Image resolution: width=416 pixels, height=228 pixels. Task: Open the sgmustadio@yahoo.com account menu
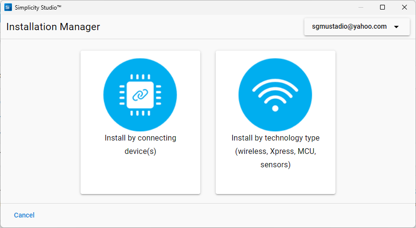[x=349, y=27]
